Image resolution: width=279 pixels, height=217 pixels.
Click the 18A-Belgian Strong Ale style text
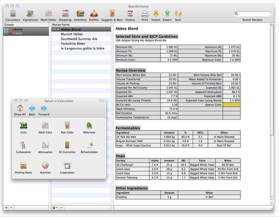pyautogui.click(x=141, y=40)
